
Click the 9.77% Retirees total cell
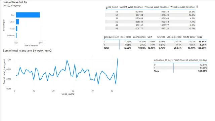pyautogui.click(x=162, y=48)
